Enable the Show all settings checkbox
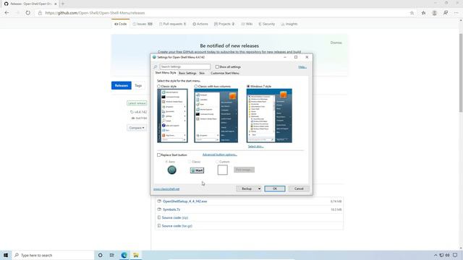The height and width of the screenshot is (260, 463). point(217,67)
